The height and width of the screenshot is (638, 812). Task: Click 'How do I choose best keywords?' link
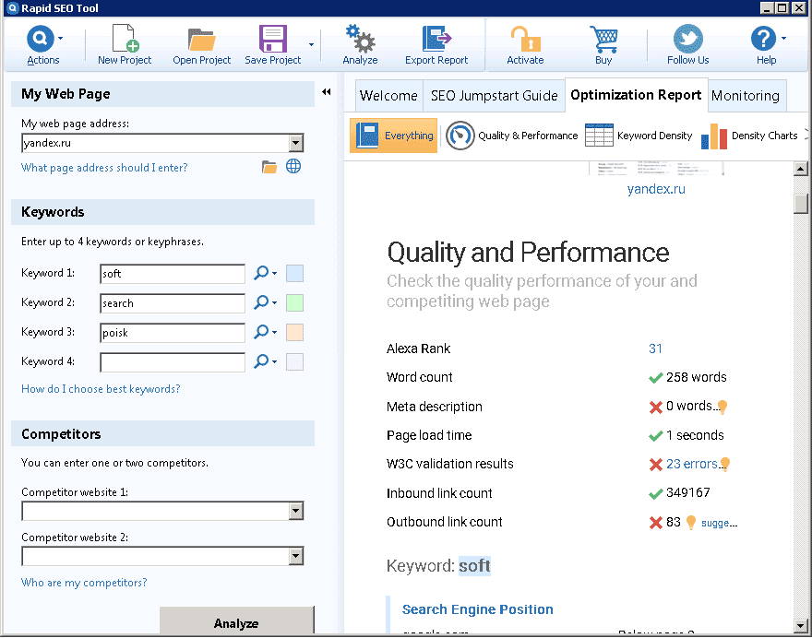click(101, 389)
